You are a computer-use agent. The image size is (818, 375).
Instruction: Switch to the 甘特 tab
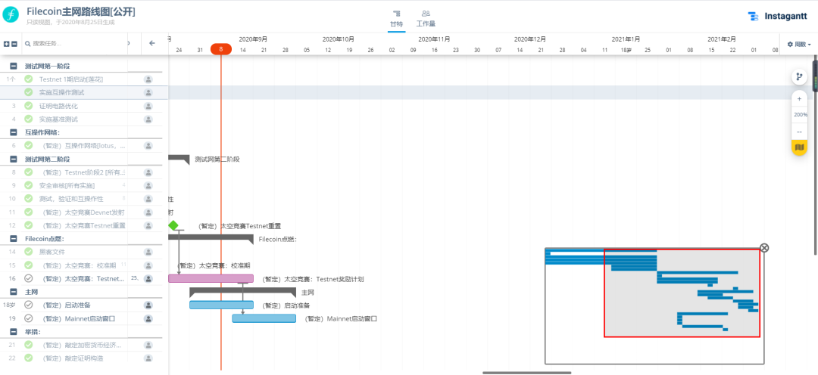(396, 19)
